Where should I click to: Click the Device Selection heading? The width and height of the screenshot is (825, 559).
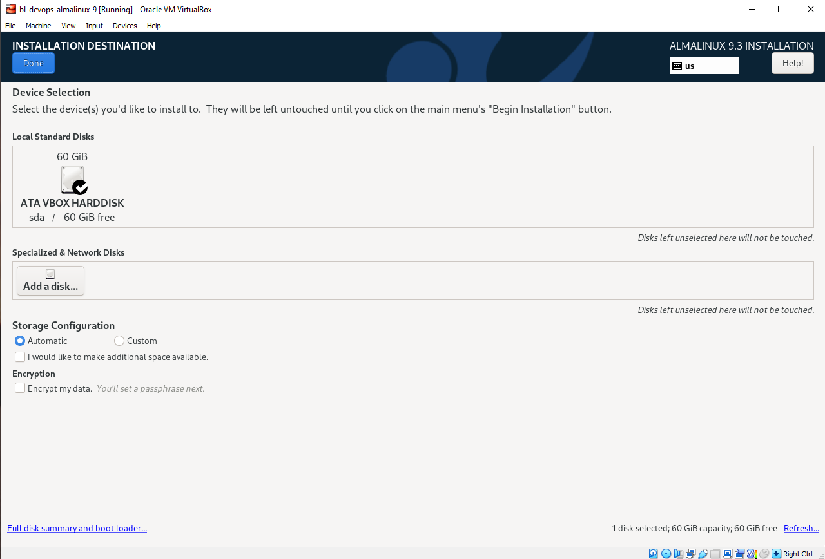click(x=52, y=92)
